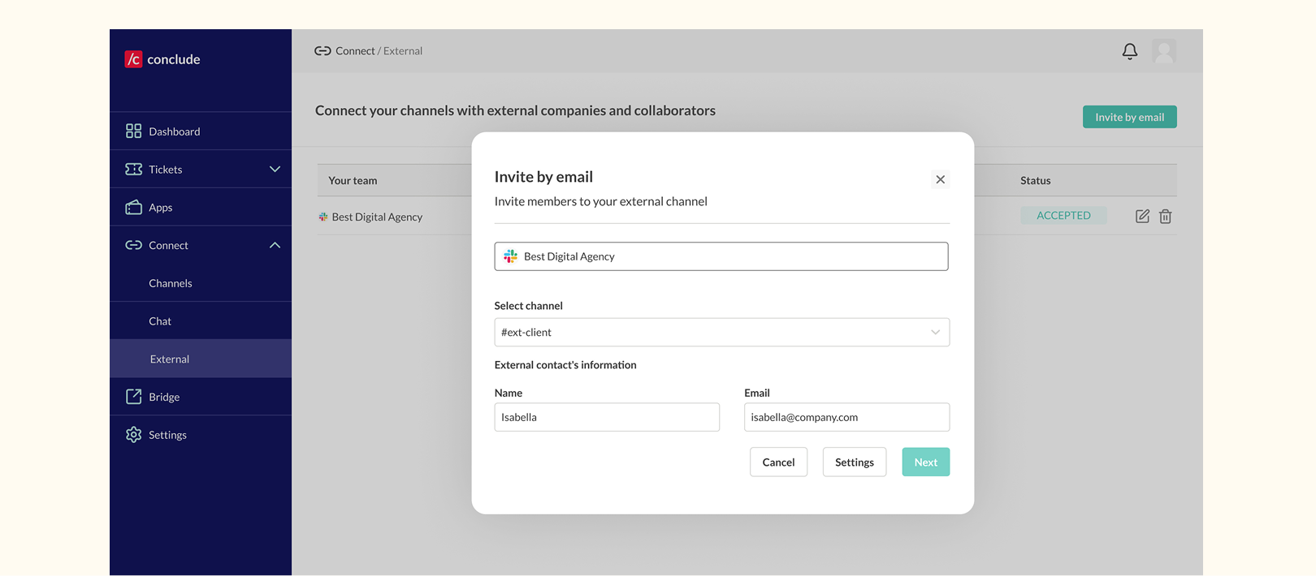The image size is (1316, 576).
Task: Click the Best Digital Agency workspace field
Action: [x=721, y=256]
